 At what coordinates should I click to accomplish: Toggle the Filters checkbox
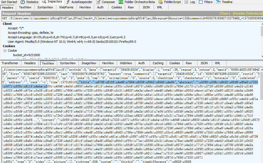[x=201, y=2]
